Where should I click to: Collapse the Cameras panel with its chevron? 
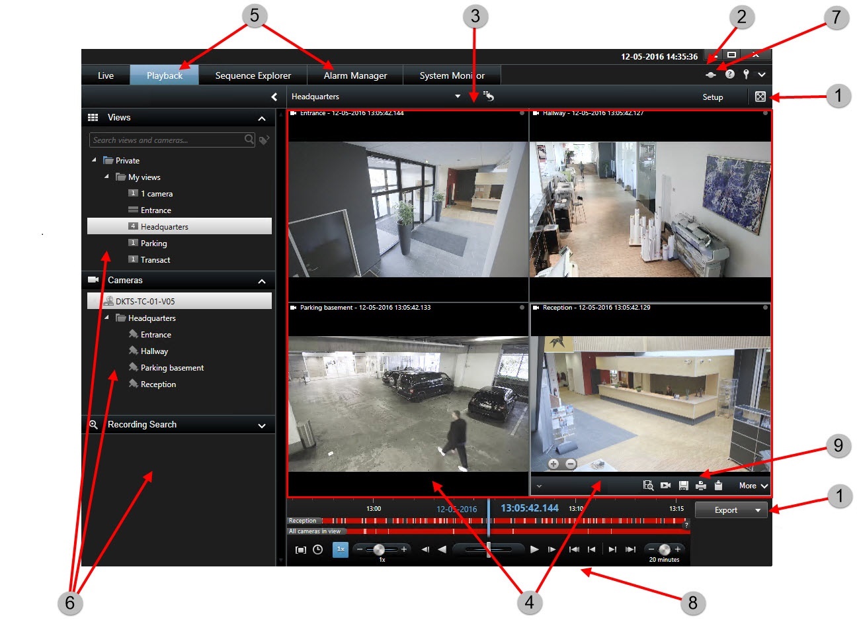(x=263, y=280)
